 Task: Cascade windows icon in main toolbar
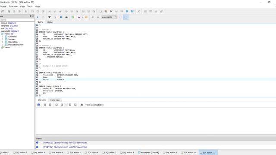tap(161, 11)
